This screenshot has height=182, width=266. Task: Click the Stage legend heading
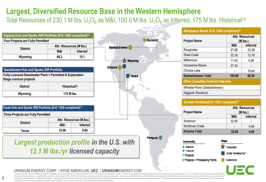[x=224, y=141]
